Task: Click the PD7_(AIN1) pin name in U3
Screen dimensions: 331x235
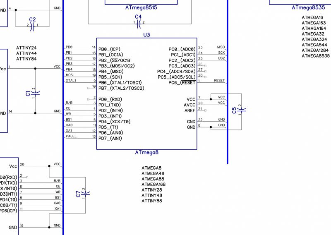Action: click(110, 139)
